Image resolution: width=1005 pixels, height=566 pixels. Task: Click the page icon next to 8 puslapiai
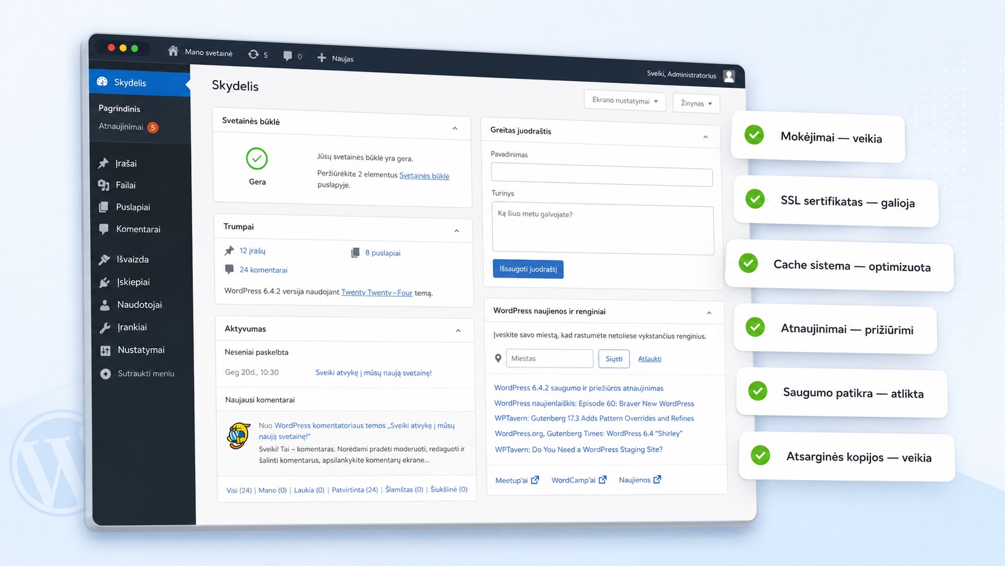[x=355, y=253]
